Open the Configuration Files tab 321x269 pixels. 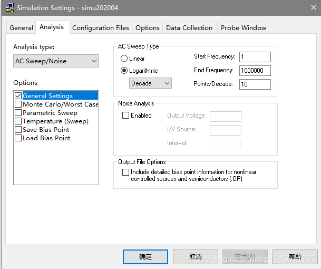coord(101,27)
